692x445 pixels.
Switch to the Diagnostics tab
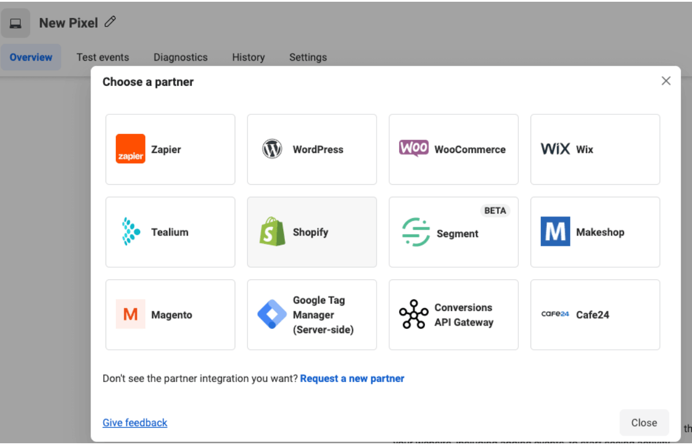(x=180, y=57)
